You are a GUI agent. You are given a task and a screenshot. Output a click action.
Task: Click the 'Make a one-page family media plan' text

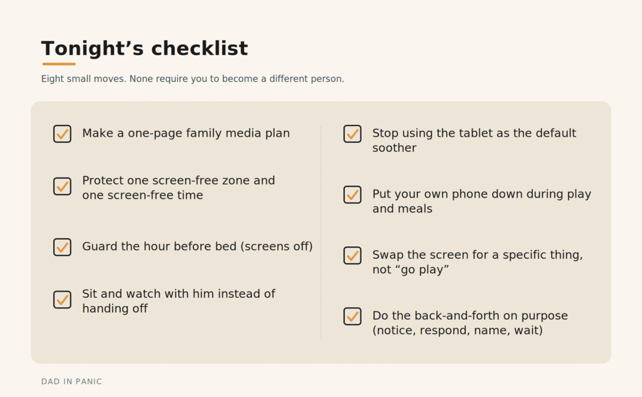pos(186,133)
